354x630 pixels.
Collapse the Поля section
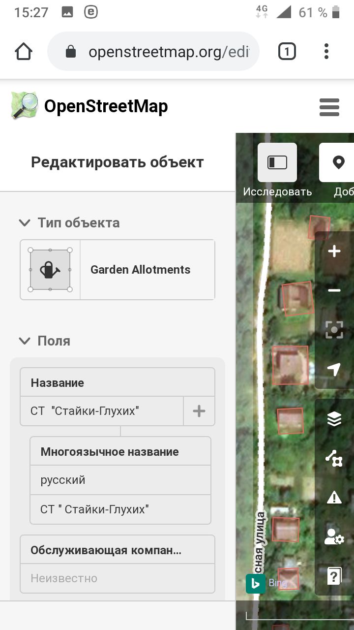(44, 341)
